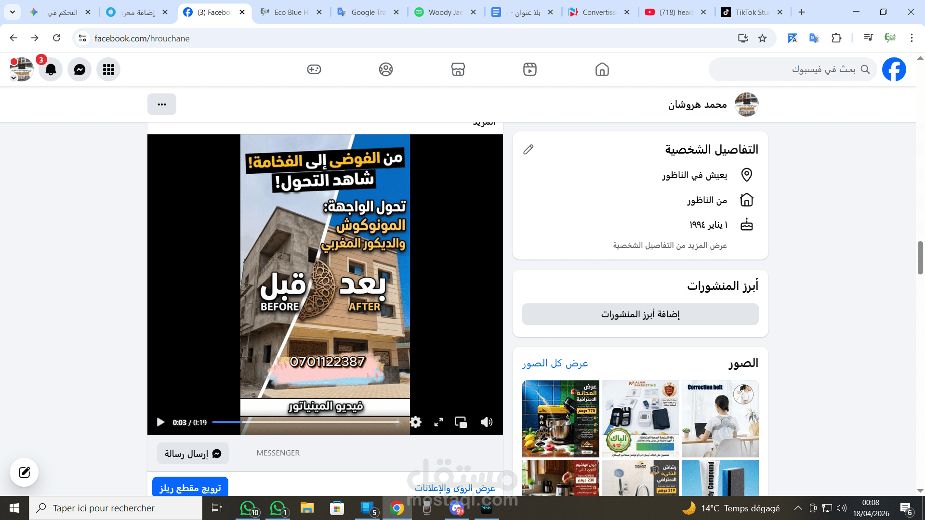Screen dimensions: 925x520
Task: Open the Friends icon in top navigation
Action: (385, 69)
